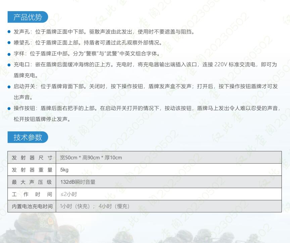Click the 宽50cm * 高90cm * 厚10cm value
The width and height of the screenshot is (290, 243).
tap(91, 158)
